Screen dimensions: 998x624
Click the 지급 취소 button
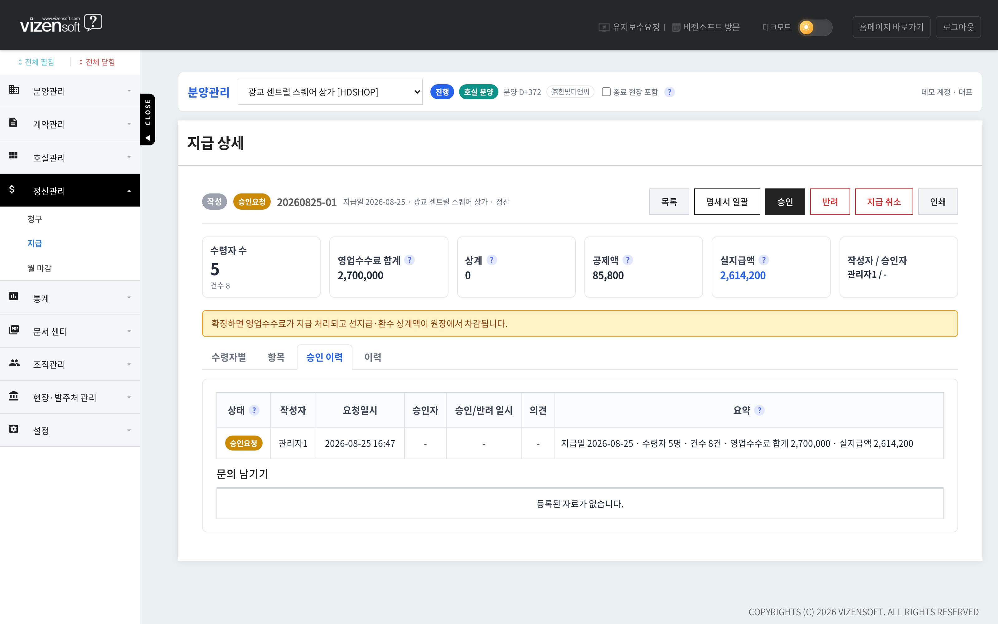click(884, 202)
